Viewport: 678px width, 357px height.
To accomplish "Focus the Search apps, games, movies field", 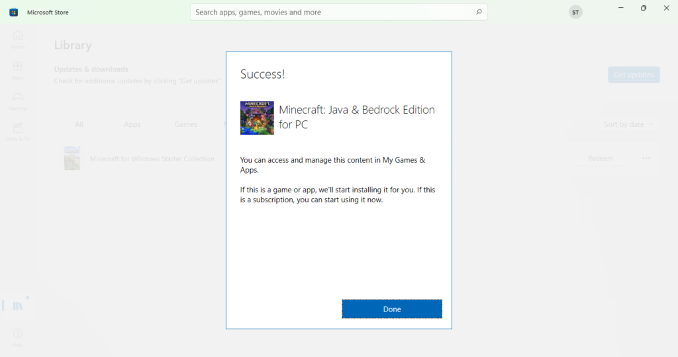I will pos(331,12).
